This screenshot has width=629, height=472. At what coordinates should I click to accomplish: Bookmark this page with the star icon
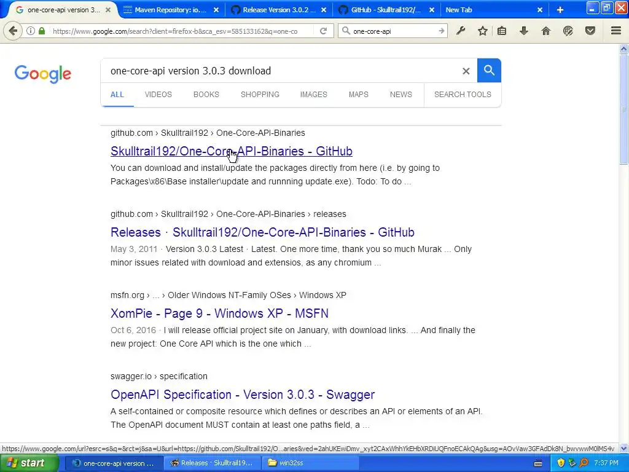483,31
